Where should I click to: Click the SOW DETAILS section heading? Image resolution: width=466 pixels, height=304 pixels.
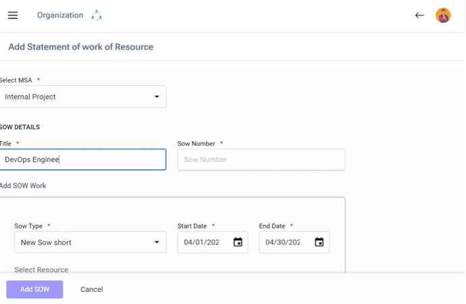click(20, 127)
